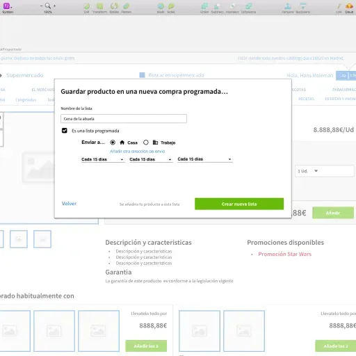Screen dimensions: 356x356
Task: Click the 'Añadir los 3' button
Action: (x=146, y=346)
